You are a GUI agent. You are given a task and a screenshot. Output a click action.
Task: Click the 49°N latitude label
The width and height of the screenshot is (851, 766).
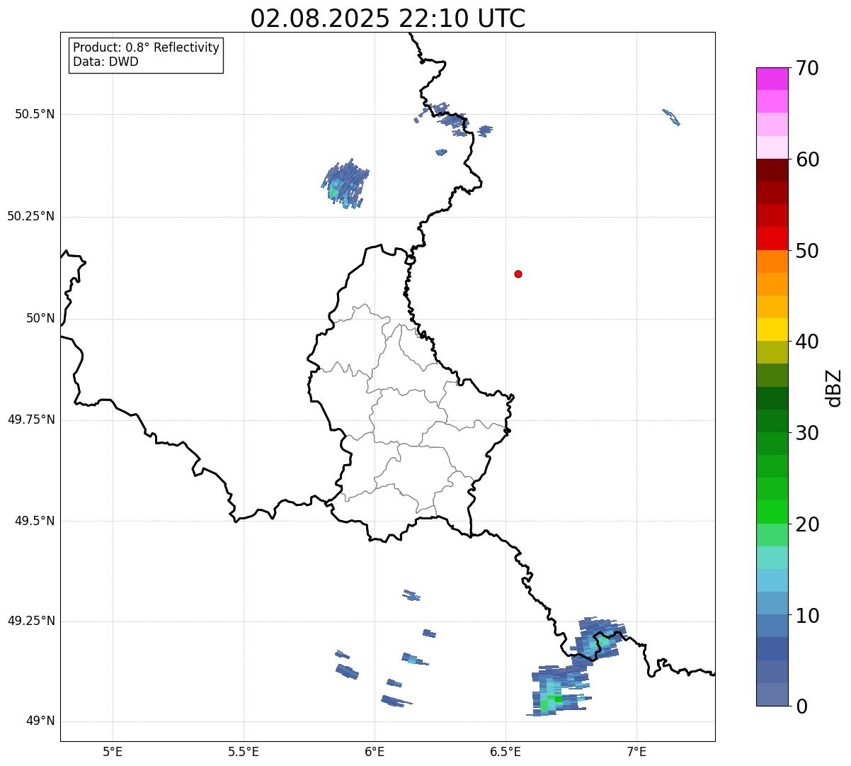pos(40,721)
